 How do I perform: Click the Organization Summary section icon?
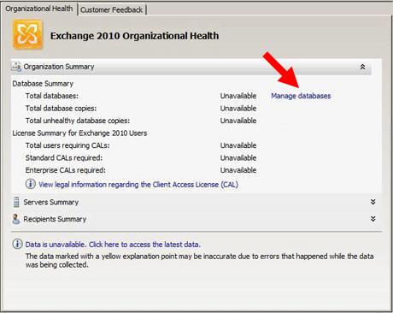pos(16,67)
